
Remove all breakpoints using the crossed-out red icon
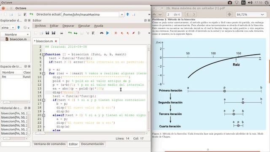click(x=134, y=33)
